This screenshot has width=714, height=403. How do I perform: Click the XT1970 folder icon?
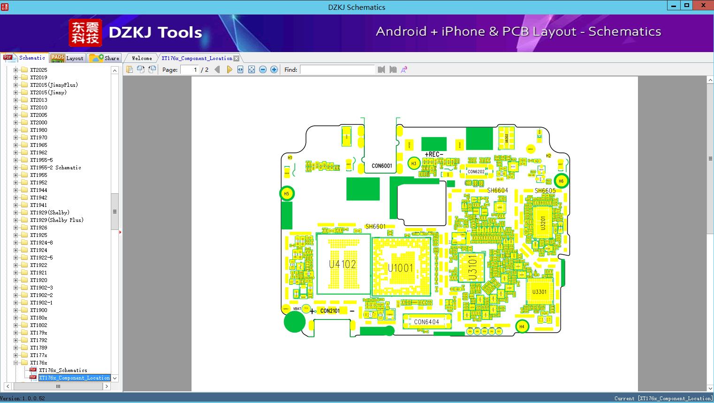pos(24,137)
